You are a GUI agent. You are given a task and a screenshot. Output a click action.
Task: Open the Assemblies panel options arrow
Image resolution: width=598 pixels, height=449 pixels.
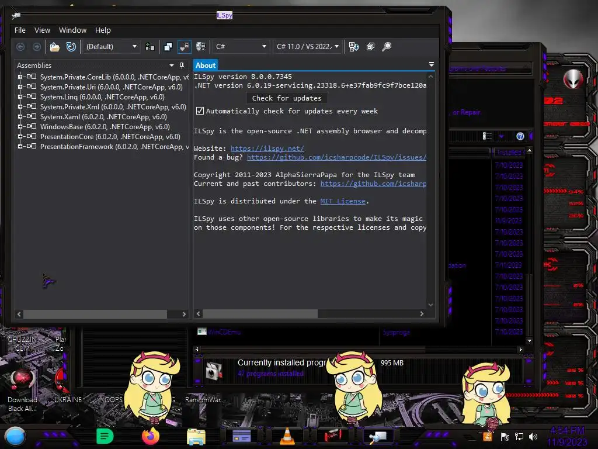click(x=171, y=65)
